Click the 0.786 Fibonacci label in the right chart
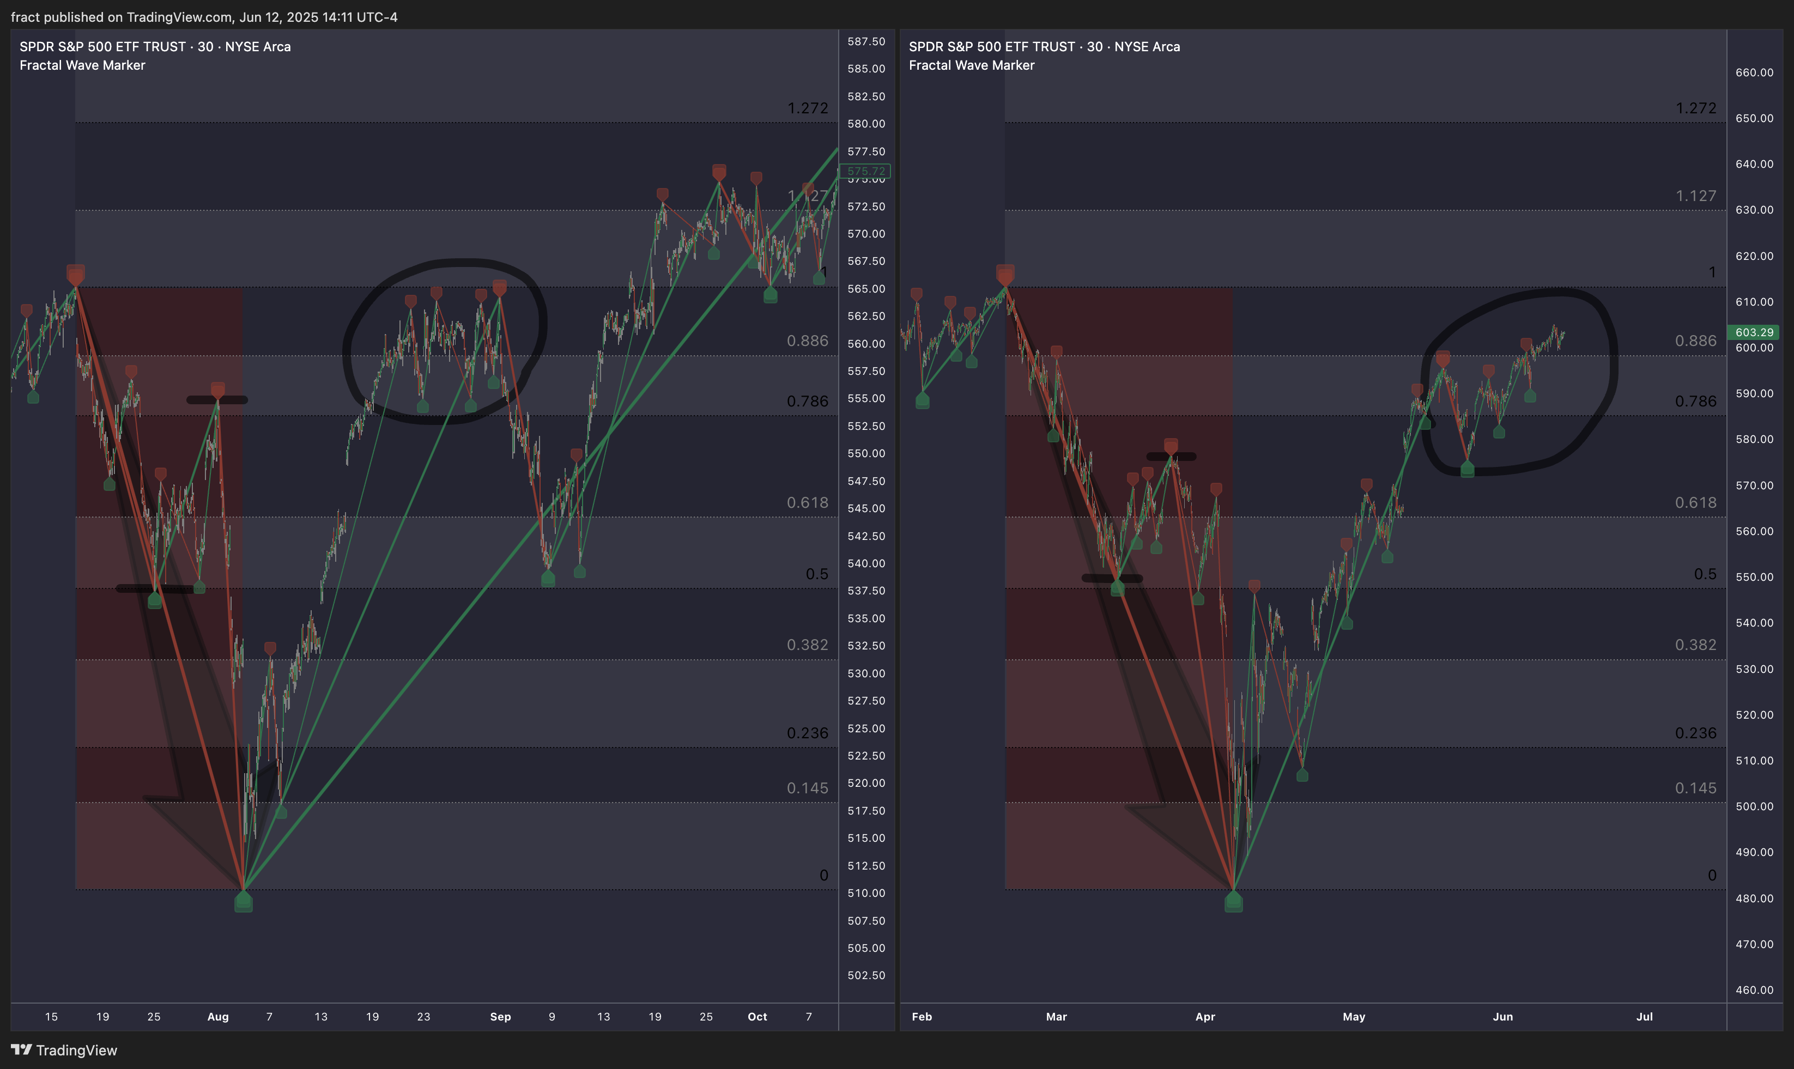The width and height of the screenshot is (1794, 1069). pos(1696,401)
